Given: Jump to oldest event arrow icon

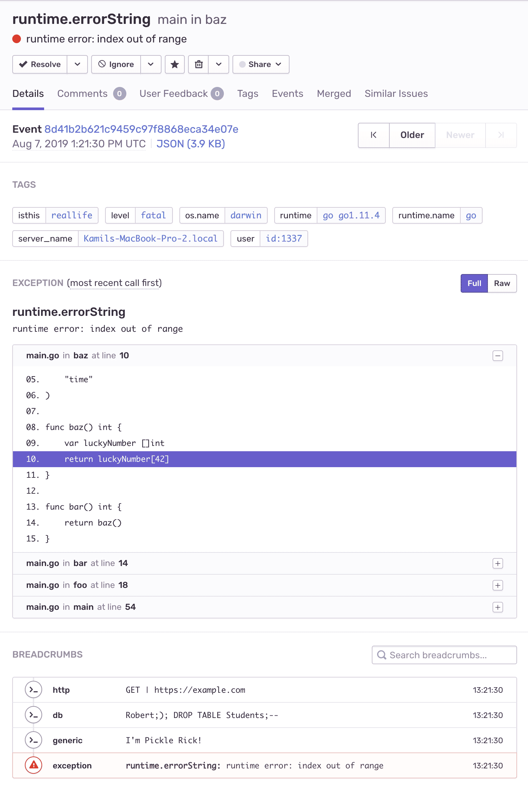Looking at the screenshot, I should click(373, 135).
